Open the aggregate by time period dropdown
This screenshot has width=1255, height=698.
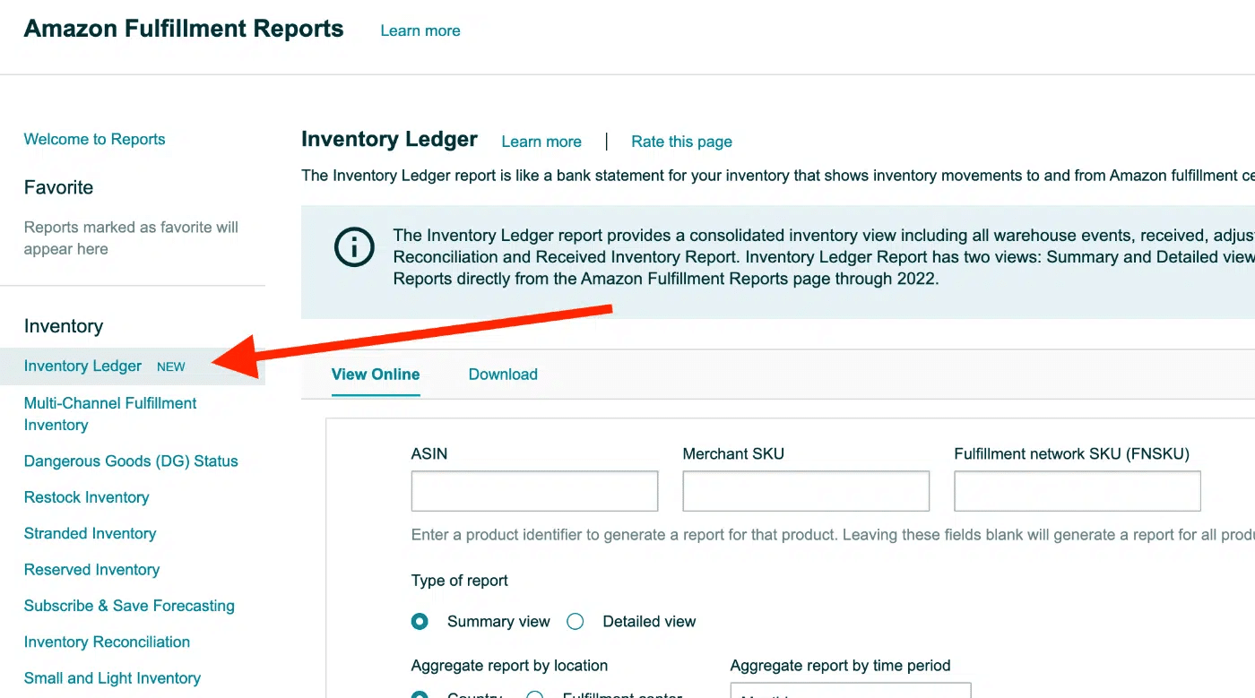click(850, 692)
